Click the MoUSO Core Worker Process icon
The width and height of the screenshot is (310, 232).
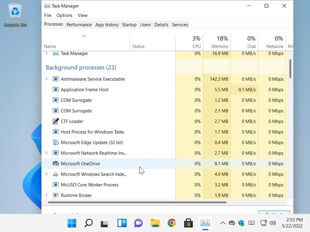56,185
